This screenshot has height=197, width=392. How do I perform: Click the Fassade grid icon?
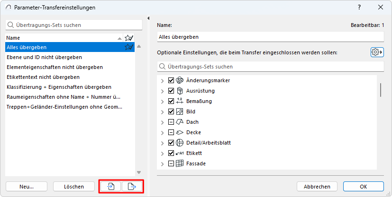[180, 163]
